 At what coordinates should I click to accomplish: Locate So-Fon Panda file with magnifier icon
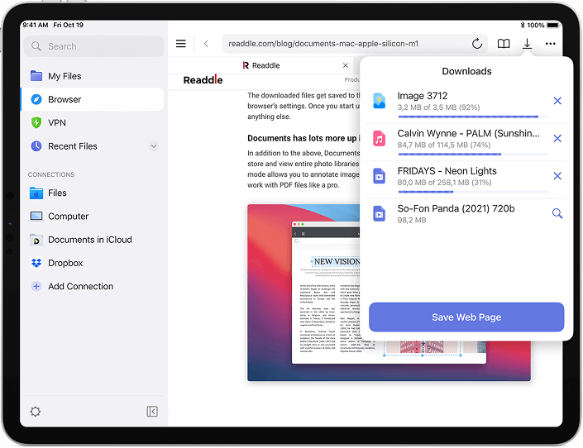557,213
